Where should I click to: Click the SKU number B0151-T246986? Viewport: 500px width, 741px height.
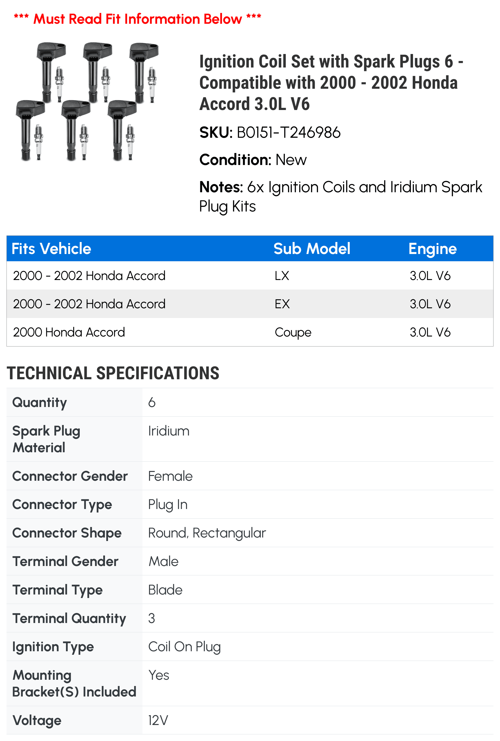coord(288,132)
